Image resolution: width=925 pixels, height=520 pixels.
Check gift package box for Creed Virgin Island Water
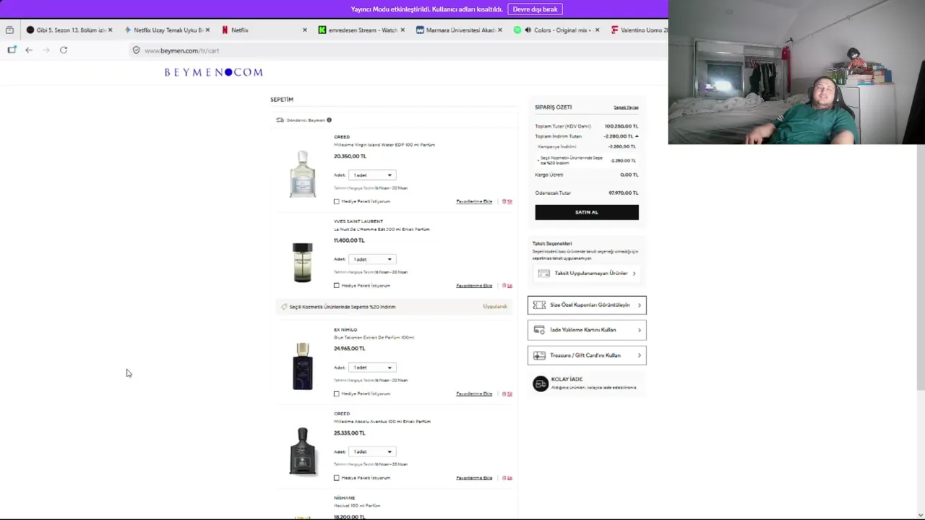(337, 201)
